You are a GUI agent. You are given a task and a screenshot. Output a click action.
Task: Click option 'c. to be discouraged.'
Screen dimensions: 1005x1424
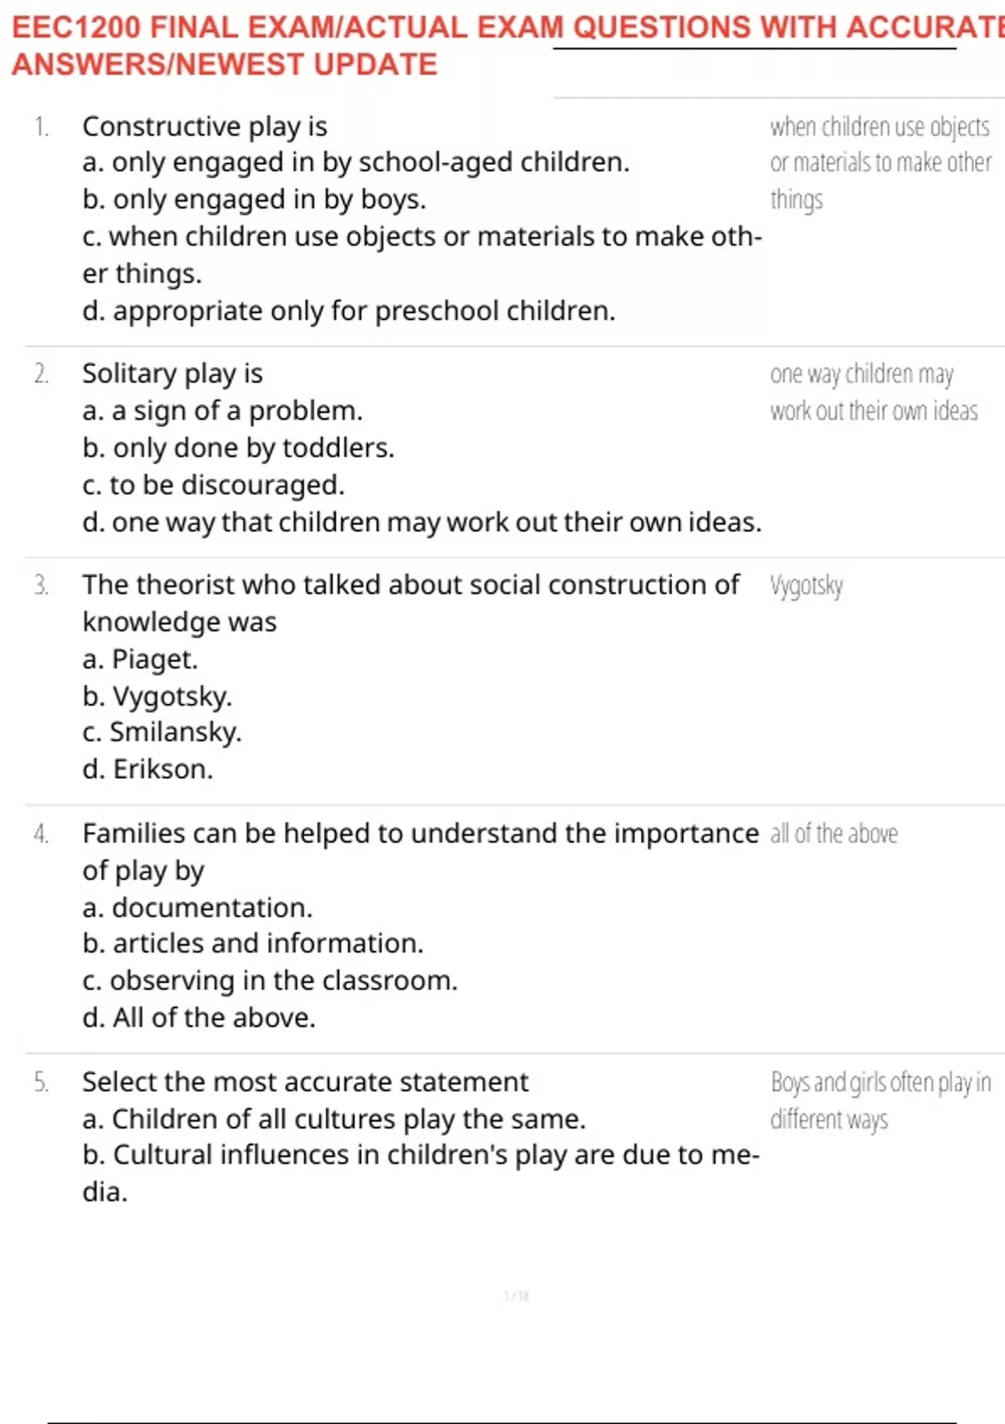pyautogui.click(x=214, y=485)
